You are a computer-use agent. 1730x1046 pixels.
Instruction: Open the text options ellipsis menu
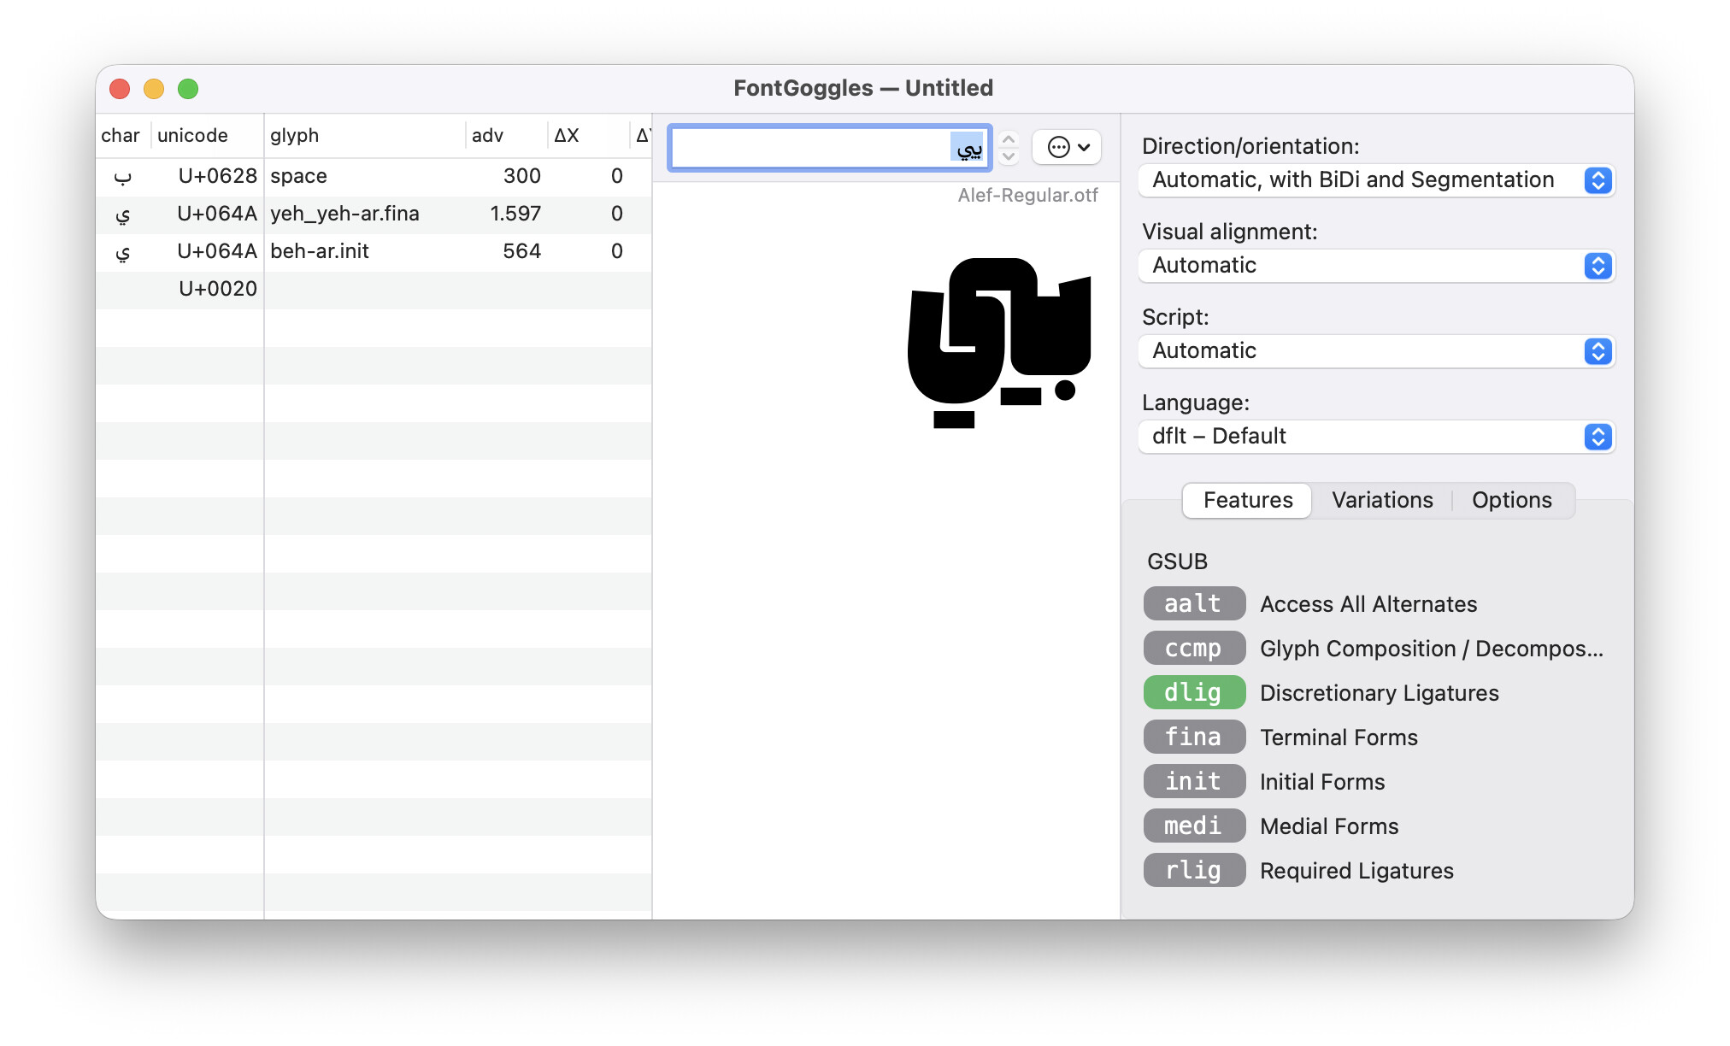(1066, 147)
